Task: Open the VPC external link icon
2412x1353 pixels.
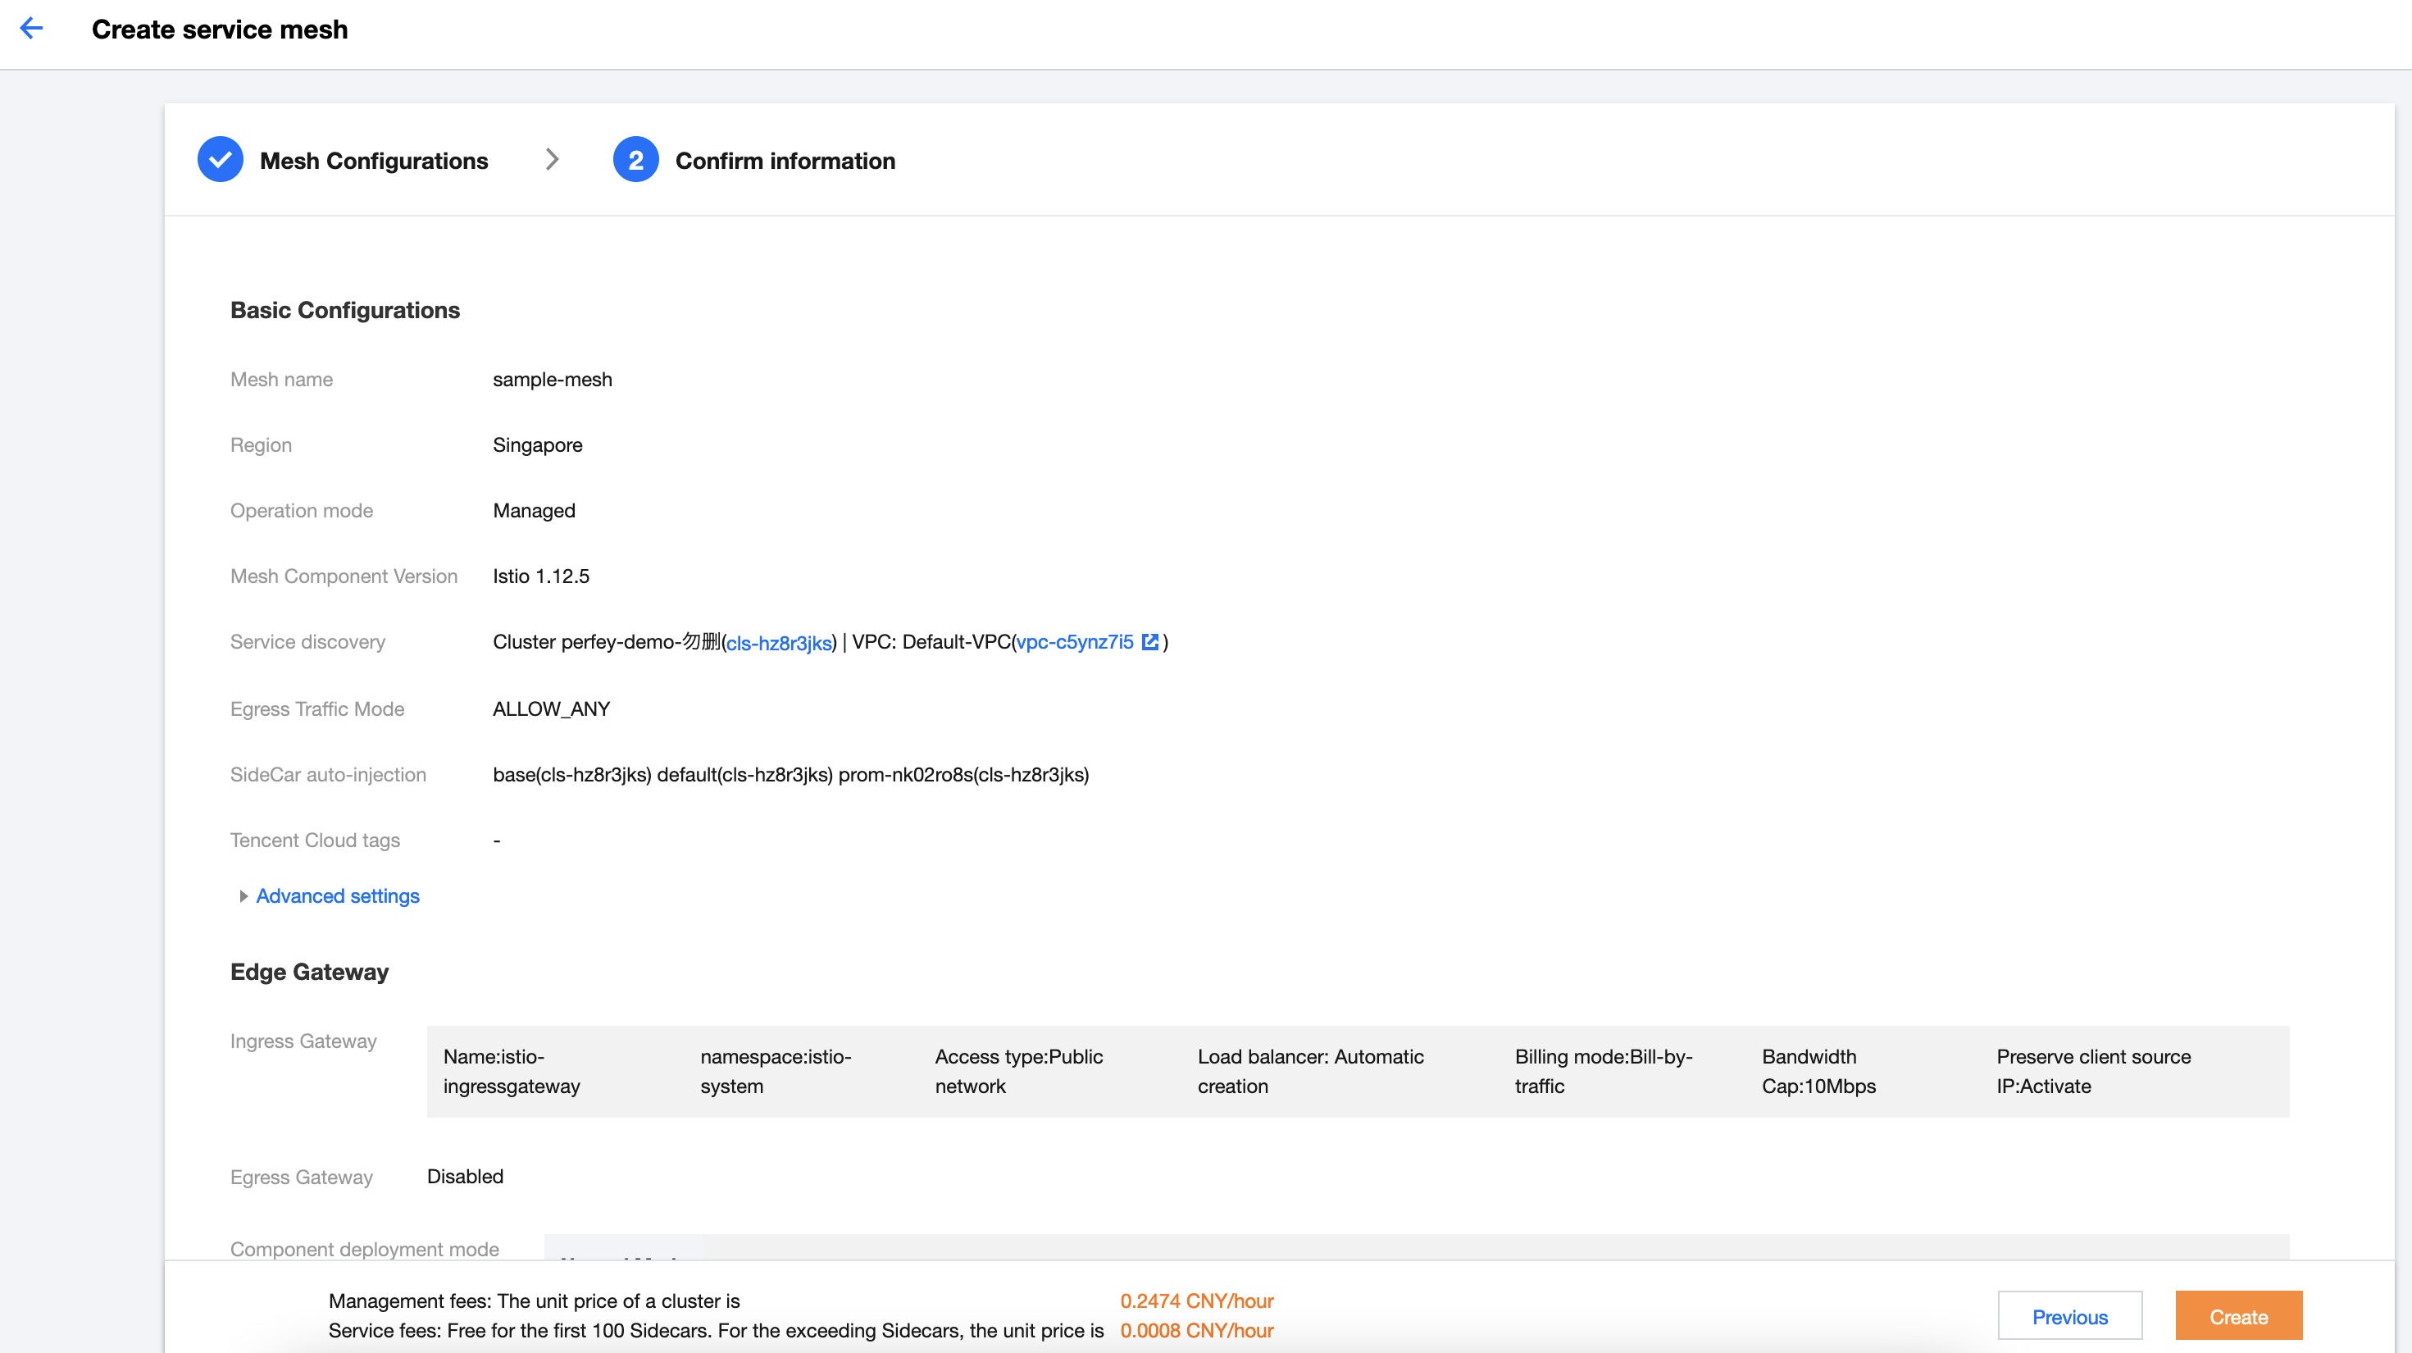Action: 1149,642
